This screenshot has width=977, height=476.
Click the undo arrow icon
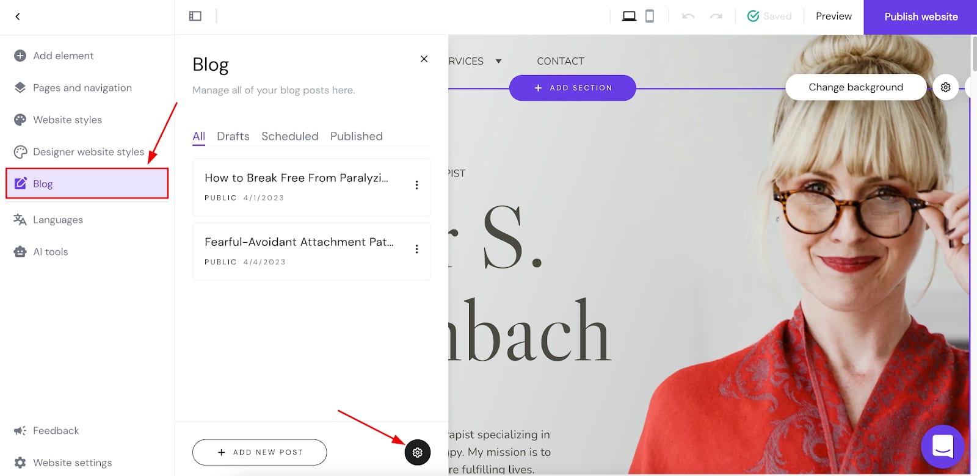pos(688,16)
